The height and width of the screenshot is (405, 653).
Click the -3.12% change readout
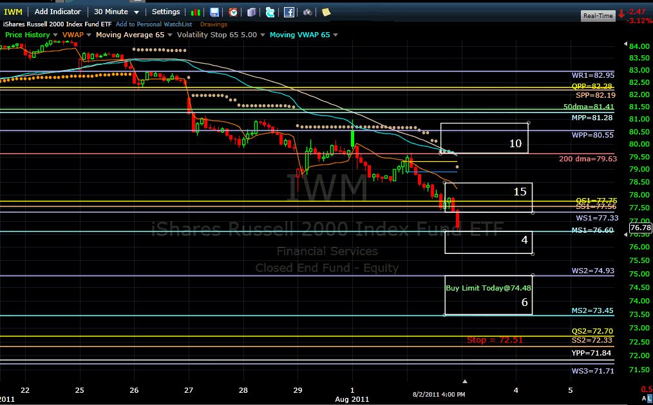click(639, 21)
